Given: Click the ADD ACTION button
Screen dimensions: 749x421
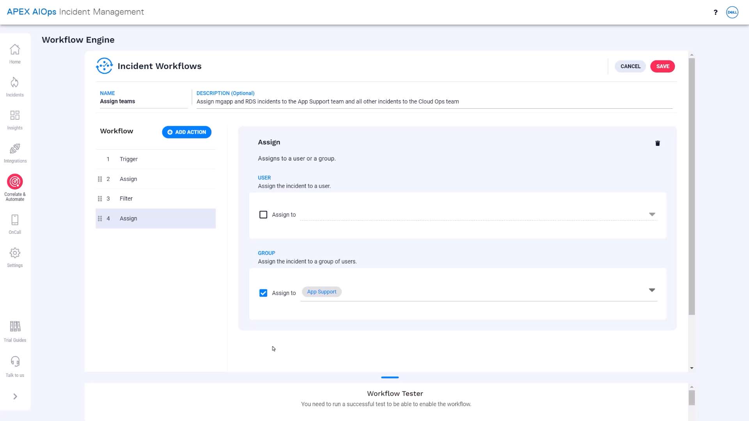Looking at the screenshot, I should (x=187, y=132).
